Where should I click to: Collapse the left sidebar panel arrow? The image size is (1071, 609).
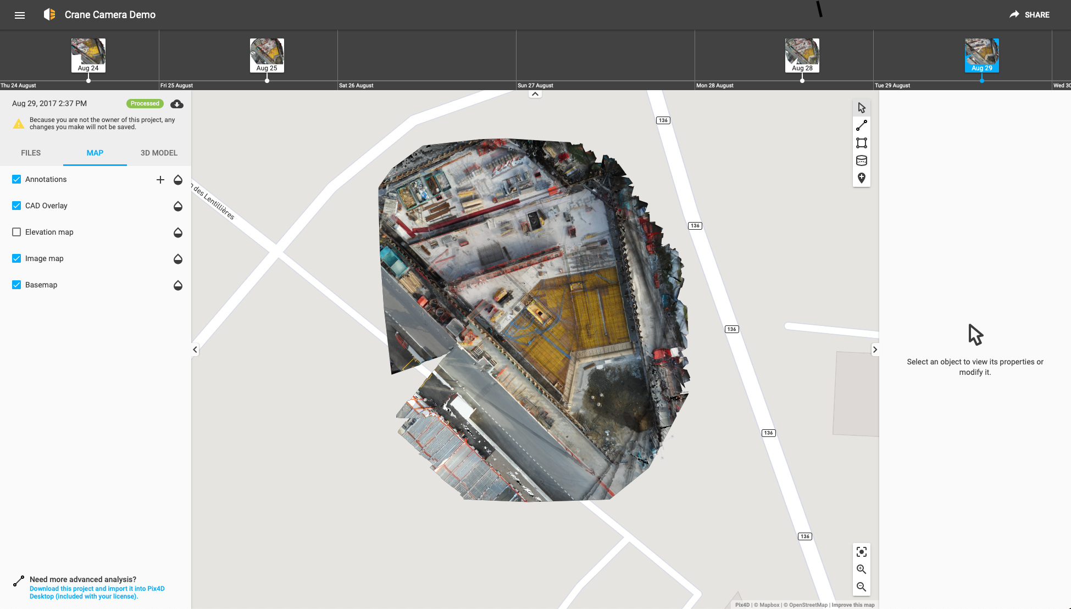coord(195,350)
